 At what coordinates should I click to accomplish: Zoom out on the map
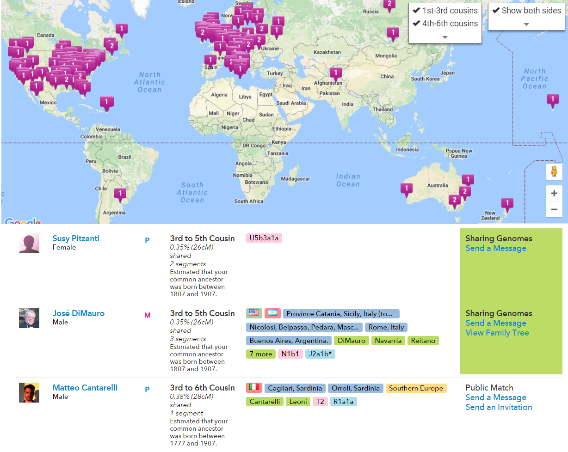554,209
